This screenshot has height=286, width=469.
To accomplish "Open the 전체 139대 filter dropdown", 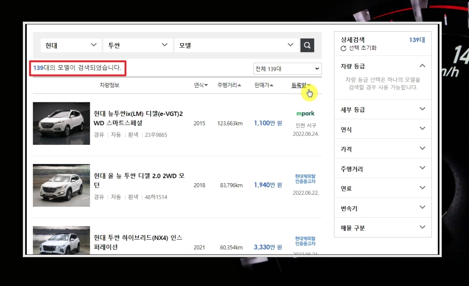I will (287, 69).
